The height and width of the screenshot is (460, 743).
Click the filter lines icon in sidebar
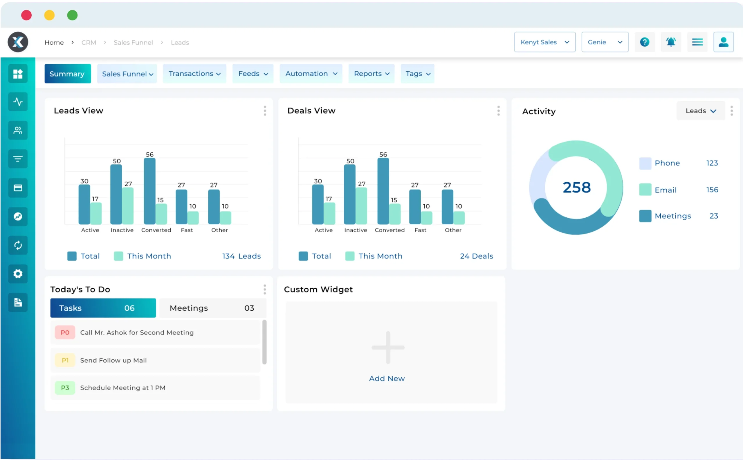pos(18,159)
